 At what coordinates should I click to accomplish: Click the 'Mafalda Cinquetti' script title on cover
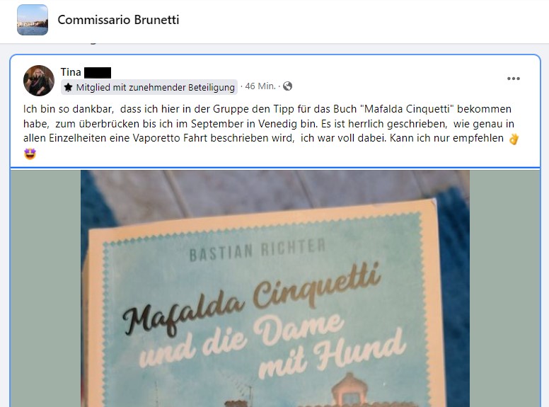(251, 299)
